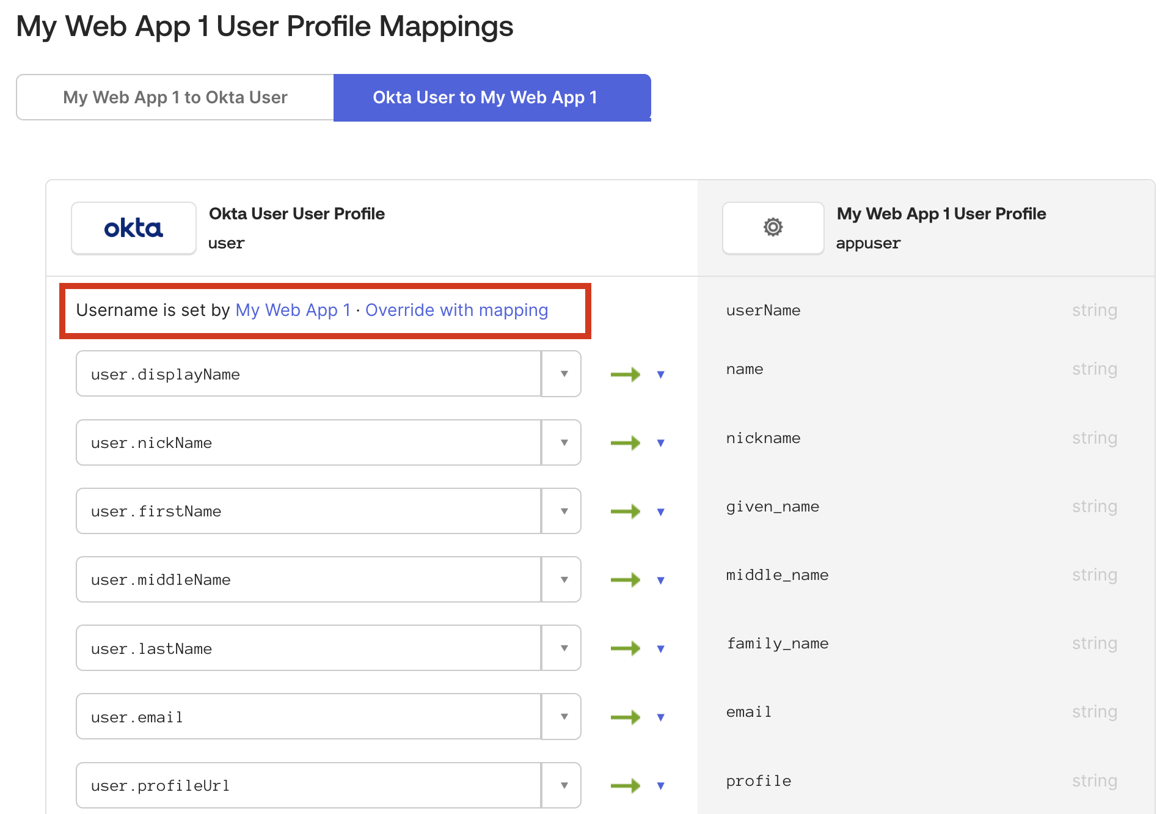
Task: Click the page title My Web App 1 User Profile Mappings
Action: pos(265,26)
